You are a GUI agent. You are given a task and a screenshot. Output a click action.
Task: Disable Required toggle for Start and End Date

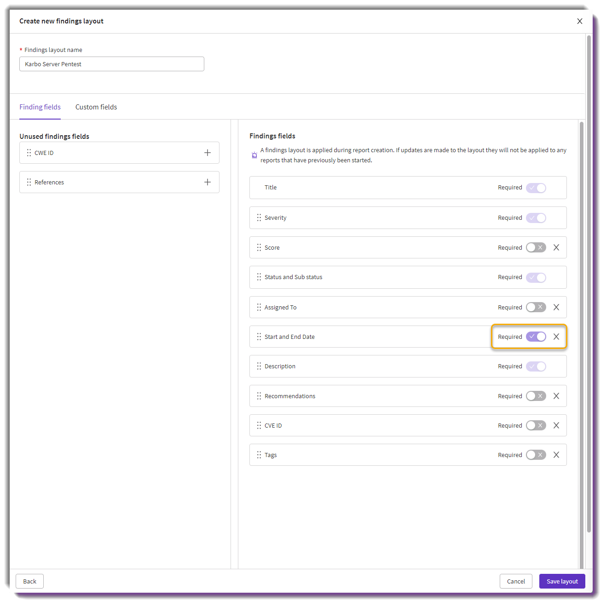[x=536, y=337]
